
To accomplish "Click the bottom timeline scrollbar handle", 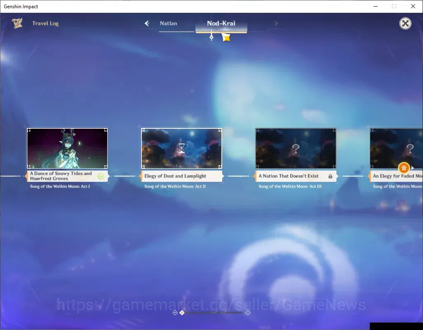I will click(x=182, y=312).
